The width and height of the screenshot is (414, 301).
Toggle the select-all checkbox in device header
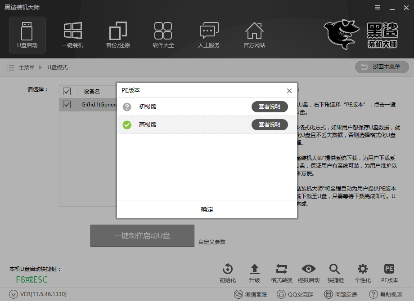coord(67,91)
